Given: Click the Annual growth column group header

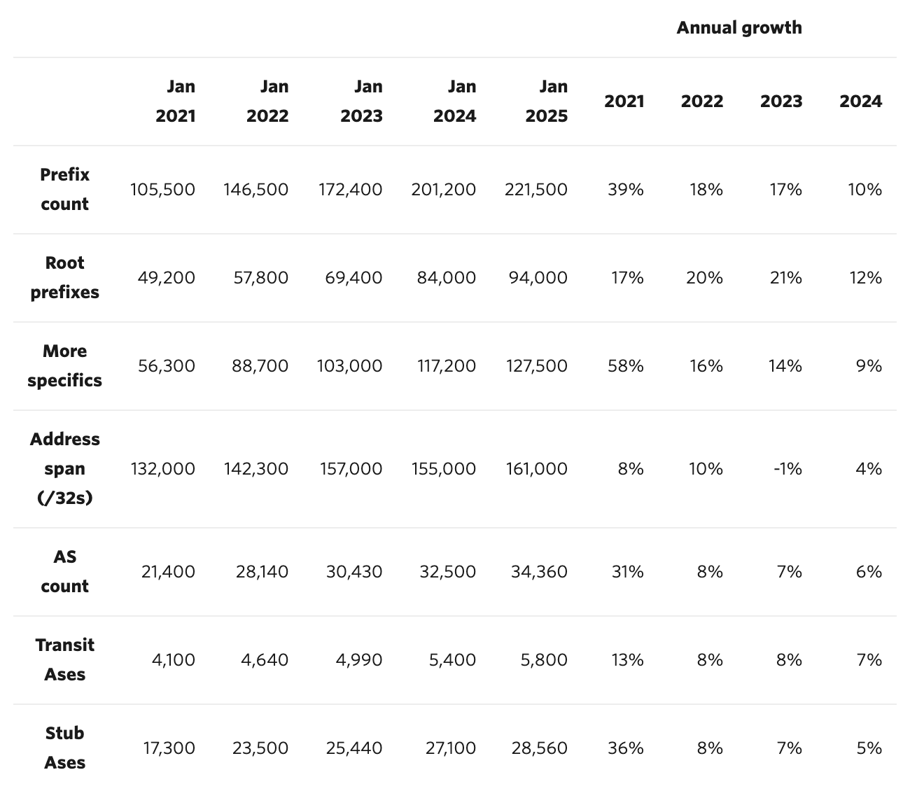Looking at the screenshot, I should [x=738, y=28].
